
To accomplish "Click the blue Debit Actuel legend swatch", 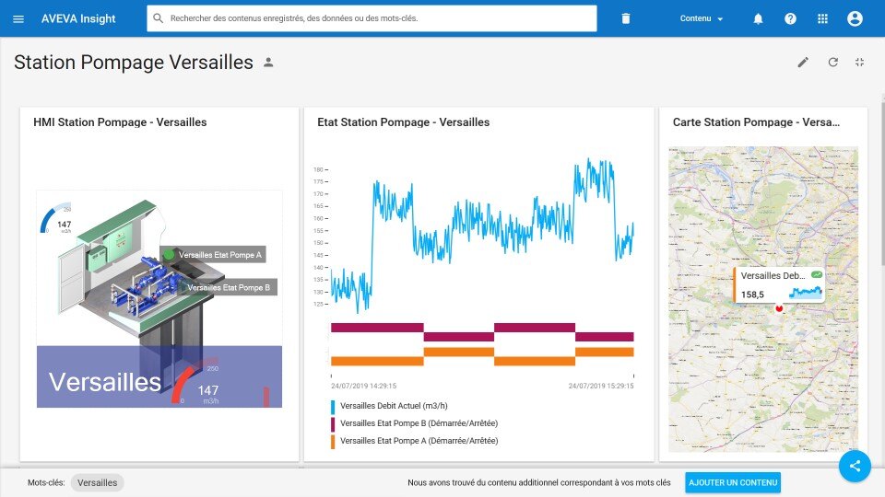I will click(333, 406).
